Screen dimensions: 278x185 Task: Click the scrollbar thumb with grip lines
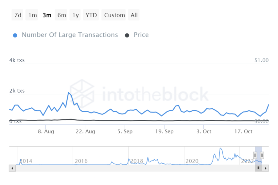pos(258,168)
